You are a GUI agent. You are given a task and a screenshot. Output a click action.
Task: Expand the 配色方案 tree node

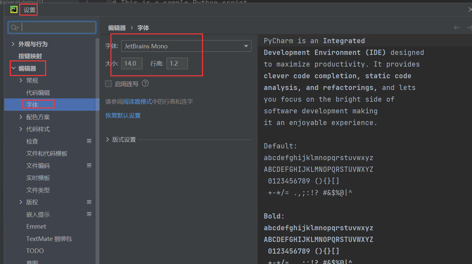(21, 117)
